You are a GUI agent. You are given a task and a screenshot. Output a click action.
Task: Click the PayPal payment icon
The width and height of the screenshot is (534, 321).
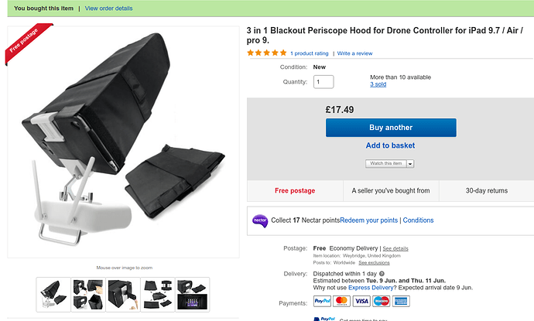(321, 302)
